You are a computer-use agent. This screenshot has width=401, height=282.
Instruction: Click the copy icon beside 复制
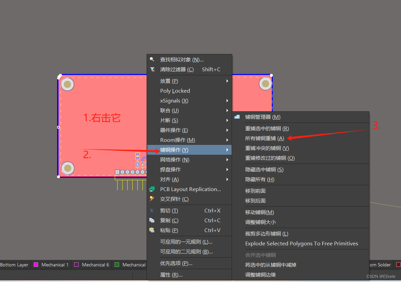[152, 220]
